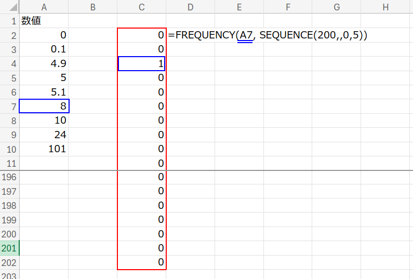
Task: Click the Select All corner of the sheet
Action: (9, 6)
